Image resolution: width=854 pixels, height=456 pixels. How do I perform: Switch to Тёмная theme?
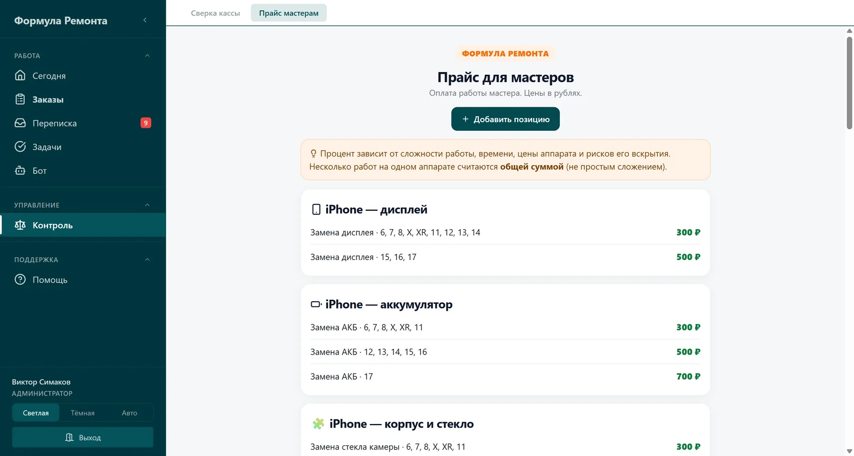[83, 413]
